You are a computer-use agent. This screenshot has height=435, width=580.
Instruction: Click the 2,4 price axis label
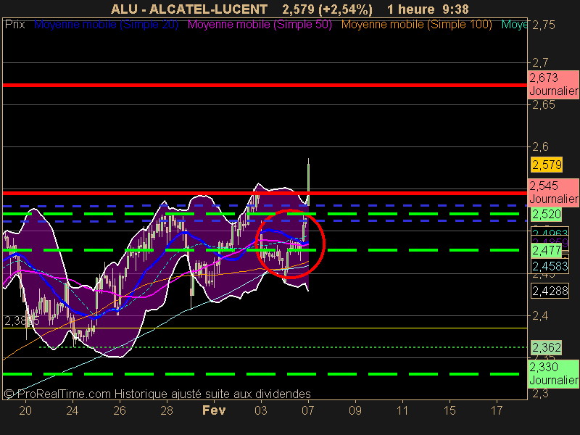(x=540, y=316)
